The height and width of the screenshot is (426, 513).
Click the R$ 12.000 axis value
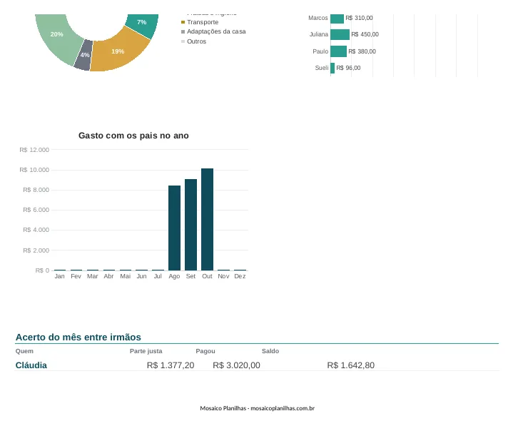[34, 150]
